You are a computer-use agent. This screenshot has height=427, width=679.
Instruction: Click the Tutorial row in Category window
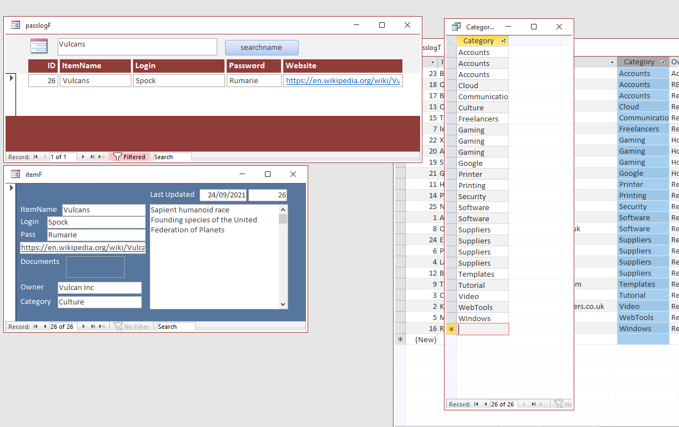(482, 285)
